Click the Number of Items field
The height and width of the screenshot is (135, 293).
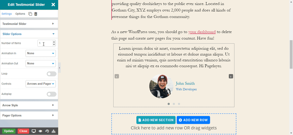pos(45,43)
